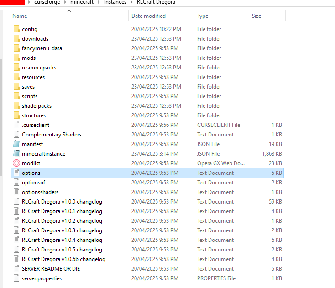Click the 'CURSECLIENT File' type cell
335x288 pixels.
[219, 125]
